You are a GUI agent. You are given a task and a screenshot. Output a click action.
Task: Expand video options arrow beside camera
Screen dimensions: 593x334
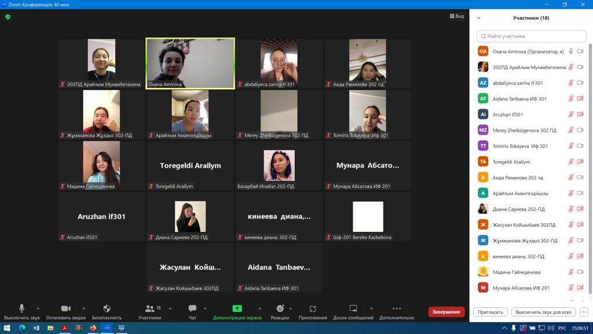(84, 308)
